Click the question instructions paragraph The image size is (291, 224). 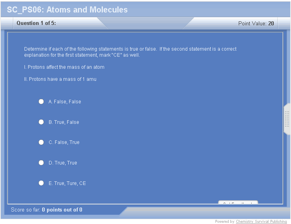click(130, 52)
